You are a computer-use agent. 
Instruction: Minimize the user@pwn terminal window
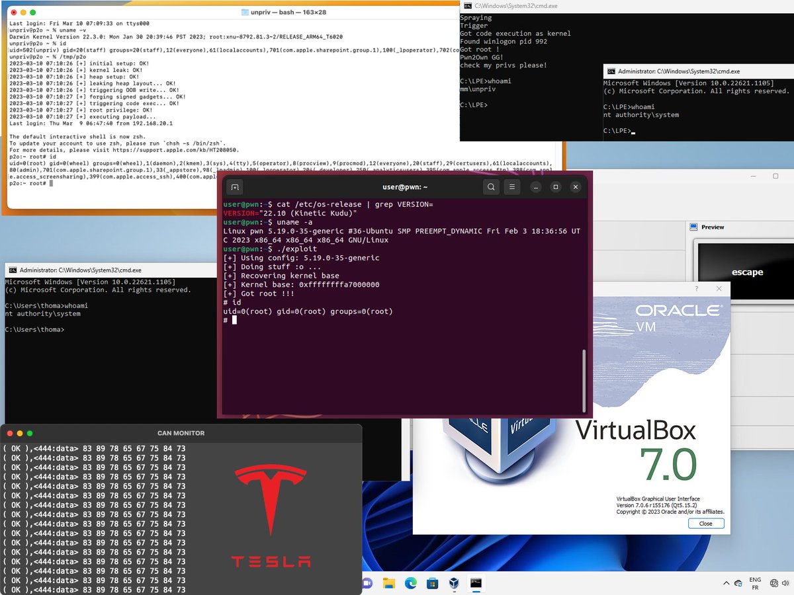(x=535, y=187)
